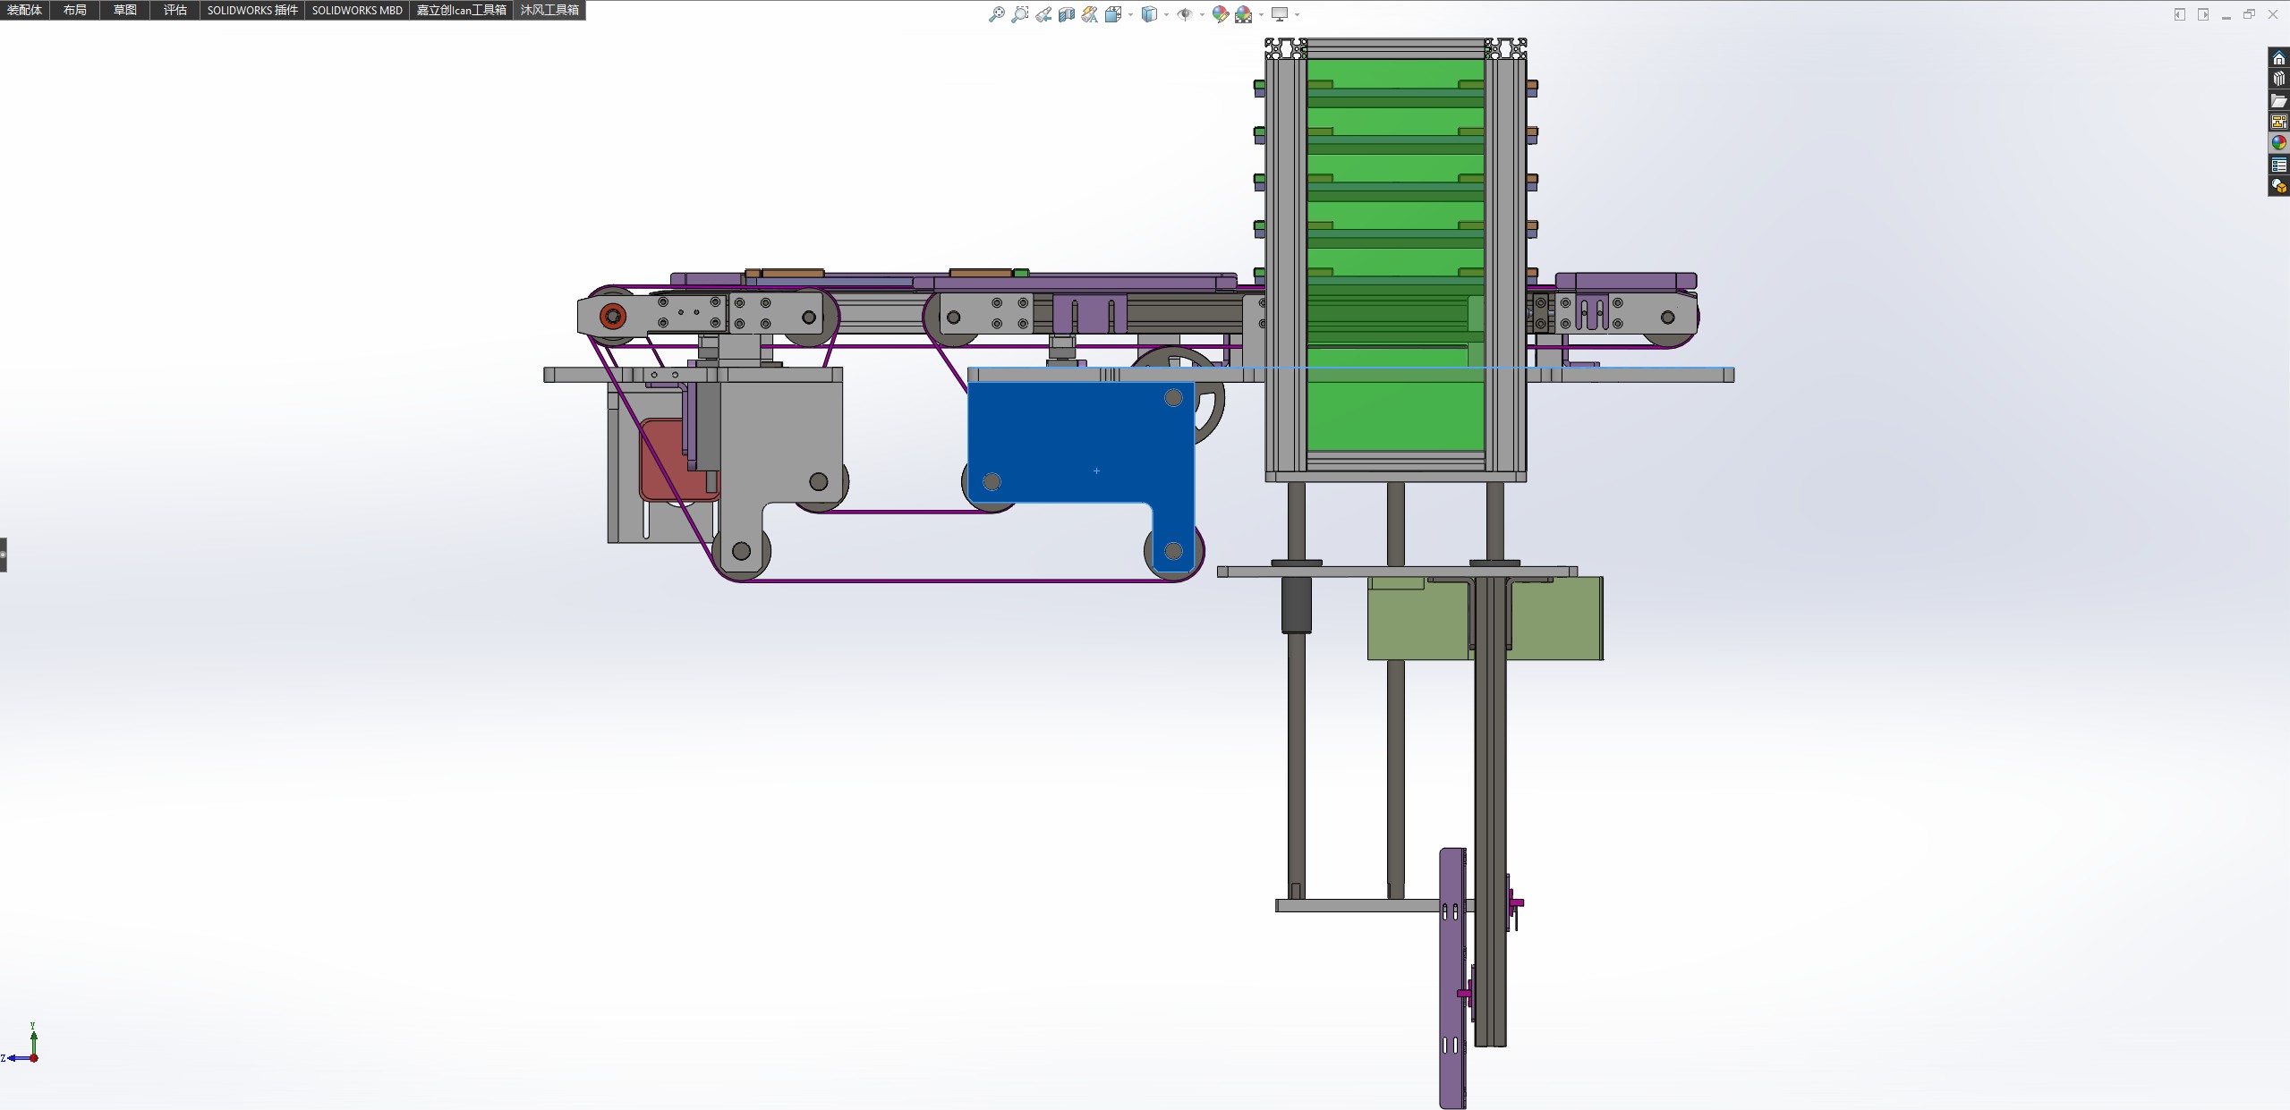Select the Zoom to Area tool

pyautogui.click(x=1019, y=14)
